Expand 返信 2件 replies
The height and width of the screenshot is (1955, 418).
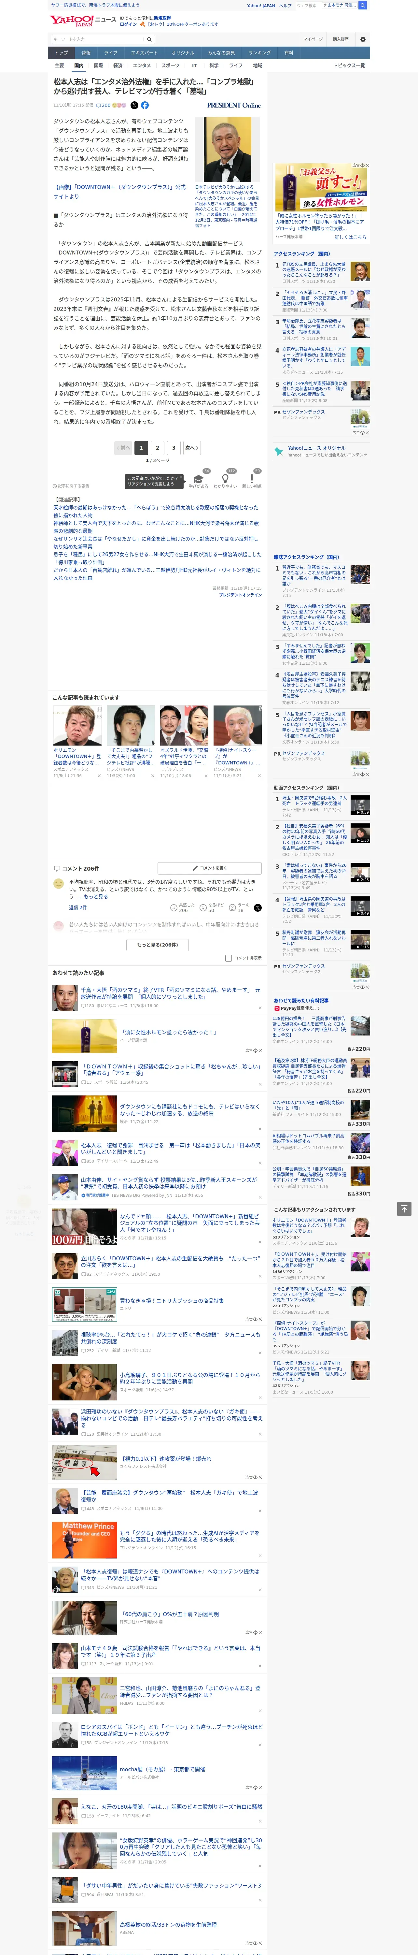point(77,908)
